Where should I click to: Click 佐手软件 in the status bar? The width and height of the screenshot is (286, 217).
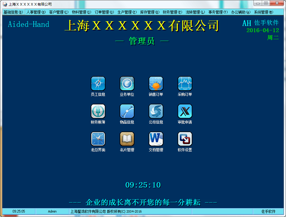tap(269, 211)
